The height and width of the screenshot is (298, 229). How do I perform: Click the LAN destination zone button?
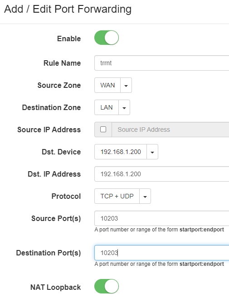point(107,107)
